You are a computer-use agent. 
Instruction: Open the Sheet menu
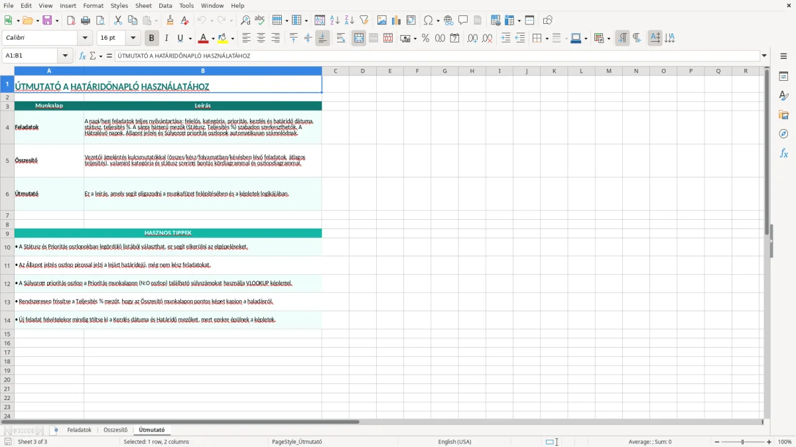pos(143,5)
